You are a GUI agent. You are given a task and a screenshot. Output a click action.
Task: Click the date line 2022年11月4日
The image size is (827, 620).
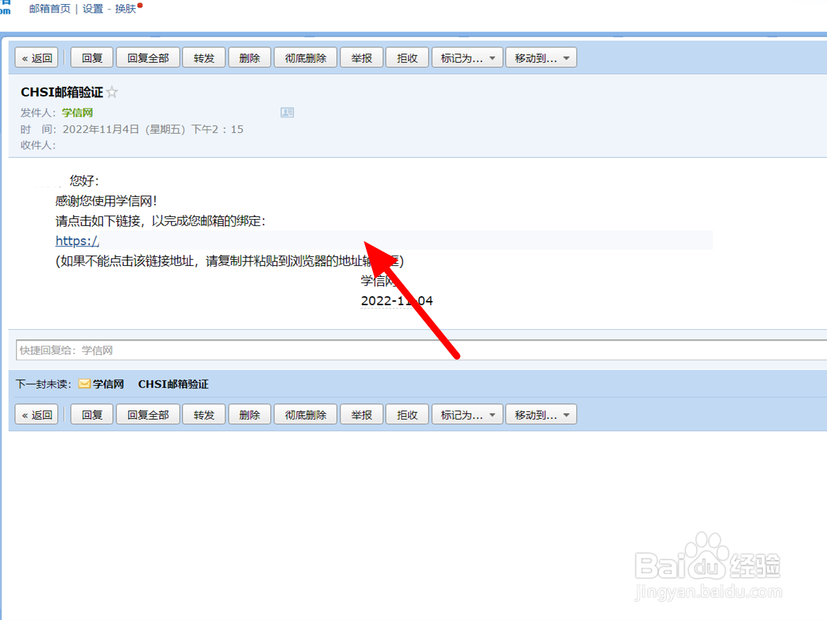152,129
